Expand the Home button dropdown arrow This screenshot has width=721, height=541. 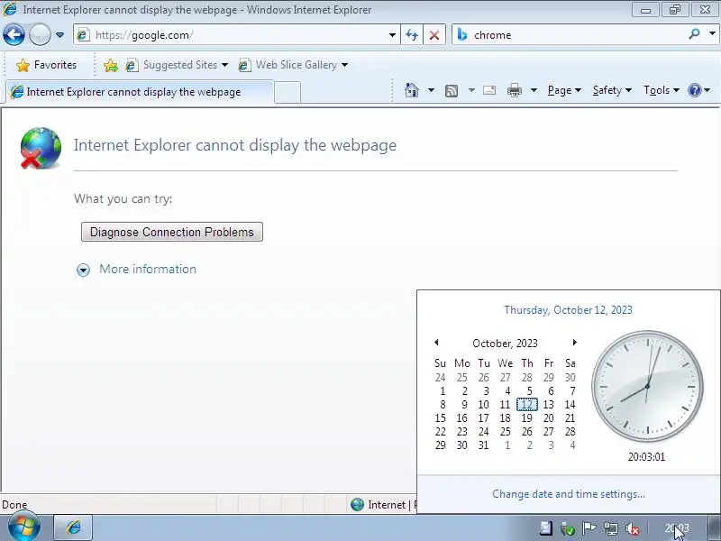pos(431,90)
